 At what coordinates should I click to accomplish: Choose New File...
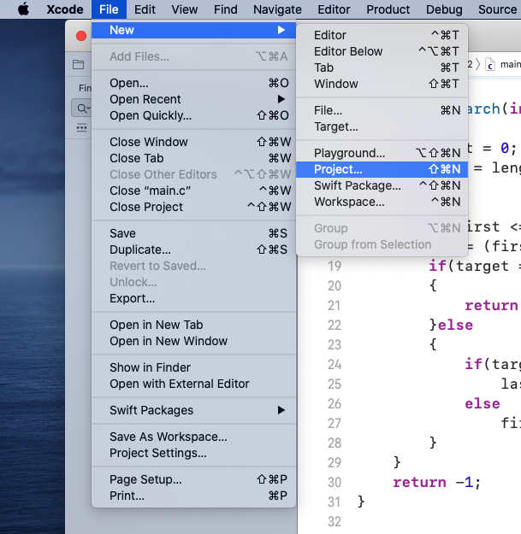coord(382,111)
